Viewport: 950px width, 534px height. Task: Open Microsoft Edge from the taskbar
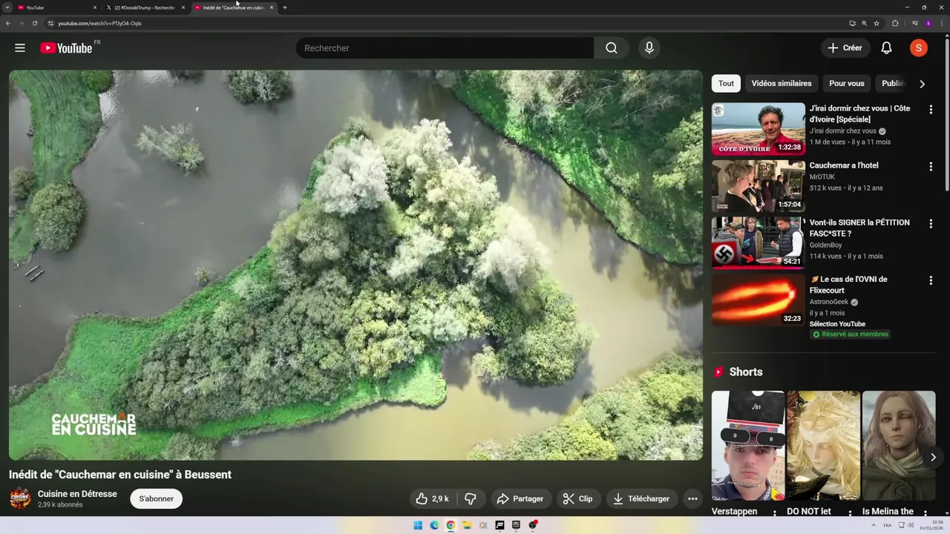click(x=434, y=525)
